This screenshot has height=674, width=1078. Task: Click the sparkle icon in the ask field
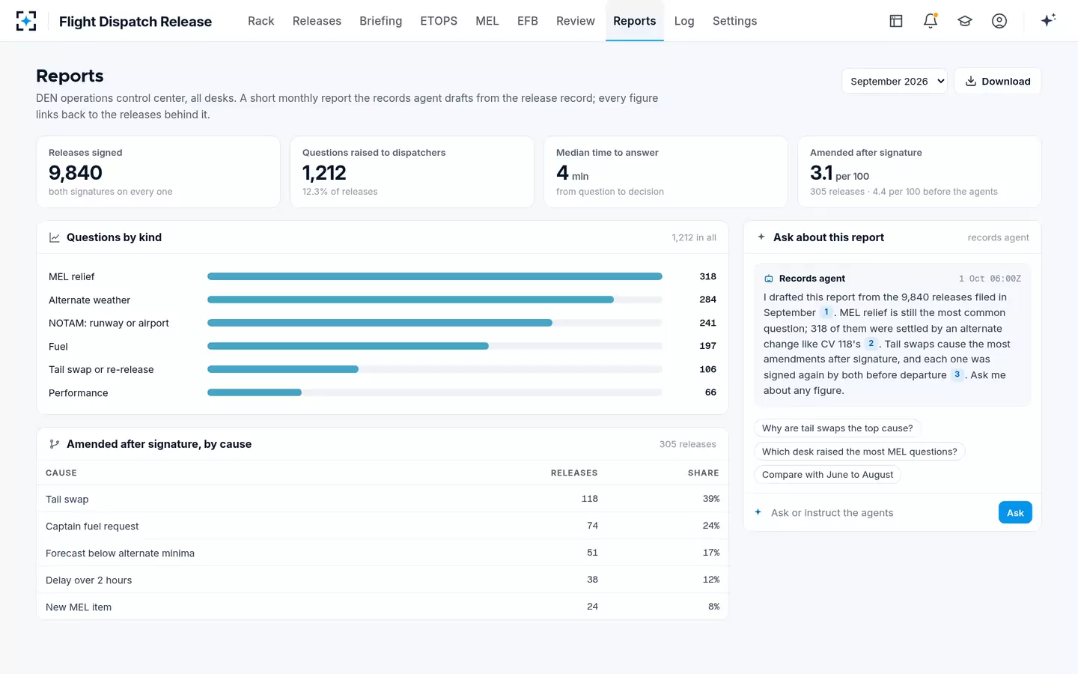758,512
